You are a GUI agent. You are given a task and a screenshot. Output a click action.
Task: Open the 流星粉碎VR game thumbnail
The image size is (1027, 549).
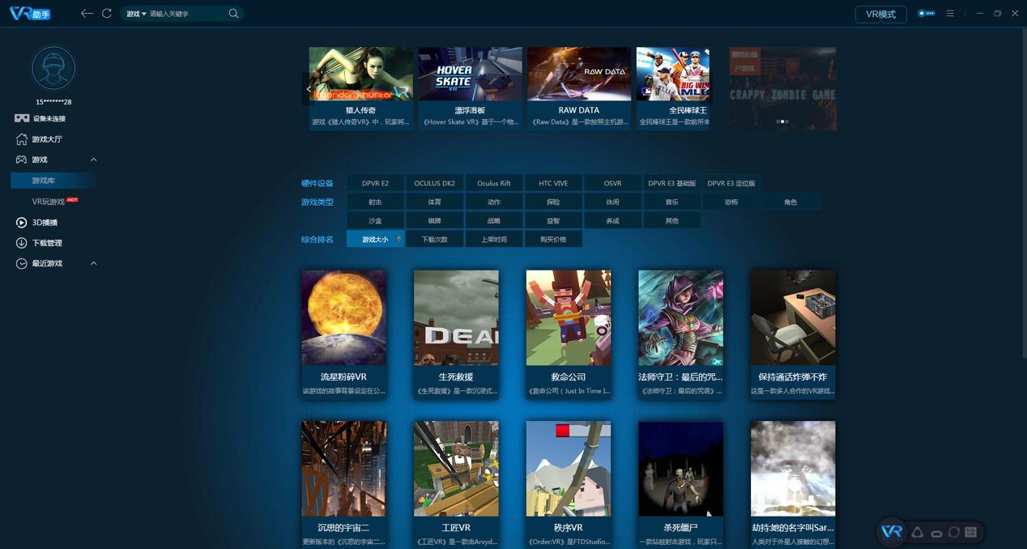click(343, 317)
